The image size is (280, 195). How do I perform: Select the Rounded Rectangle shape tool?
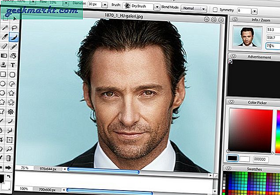click(12, 74)
